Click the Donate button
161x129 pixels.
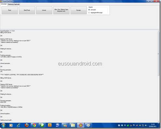click(79, 10)
